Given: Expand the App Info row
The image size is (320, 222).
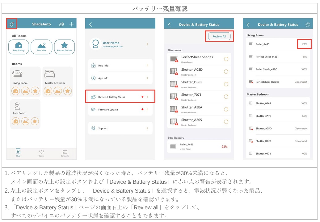Looking at the screenshot, I should pyautogui.click(x=120, y=78).
